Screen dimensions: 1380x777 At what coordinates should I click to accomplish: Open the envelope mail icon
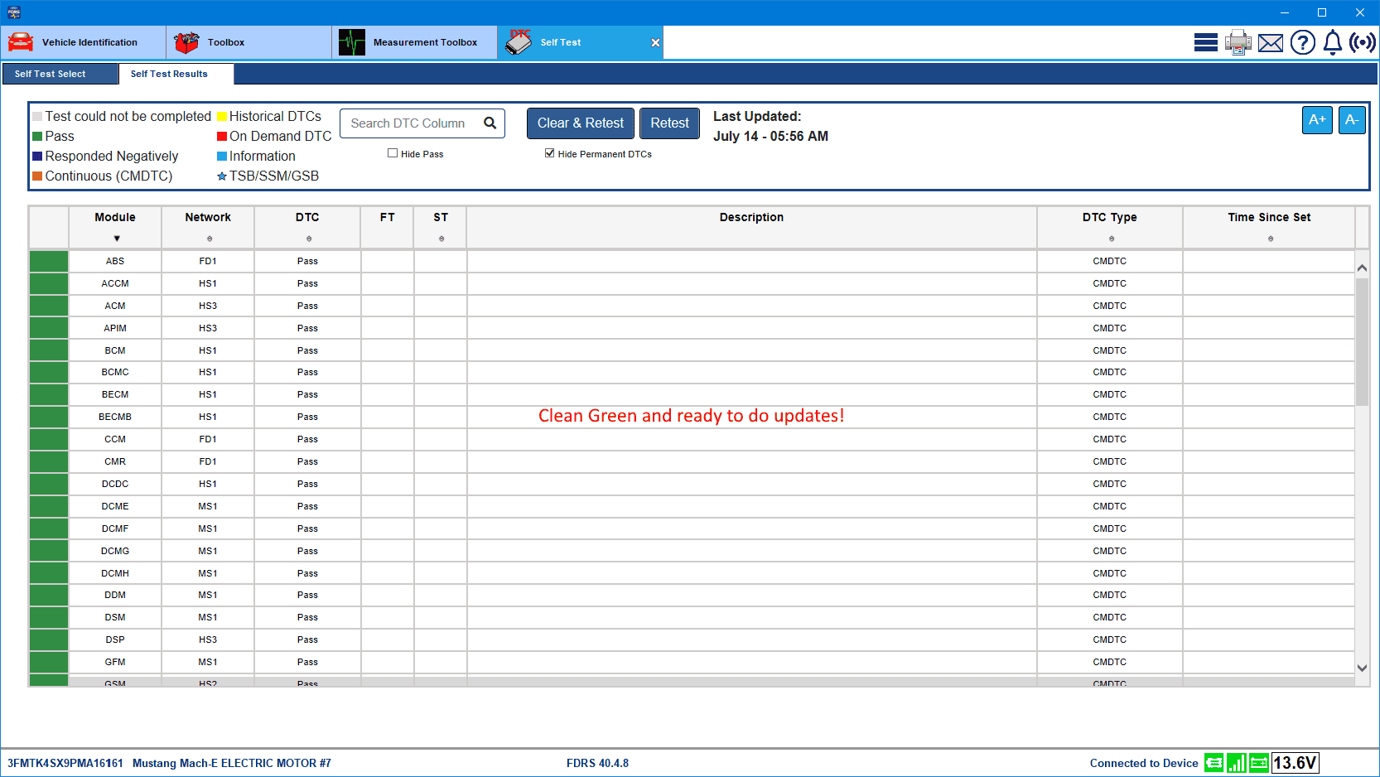(x=1271, y=43)
